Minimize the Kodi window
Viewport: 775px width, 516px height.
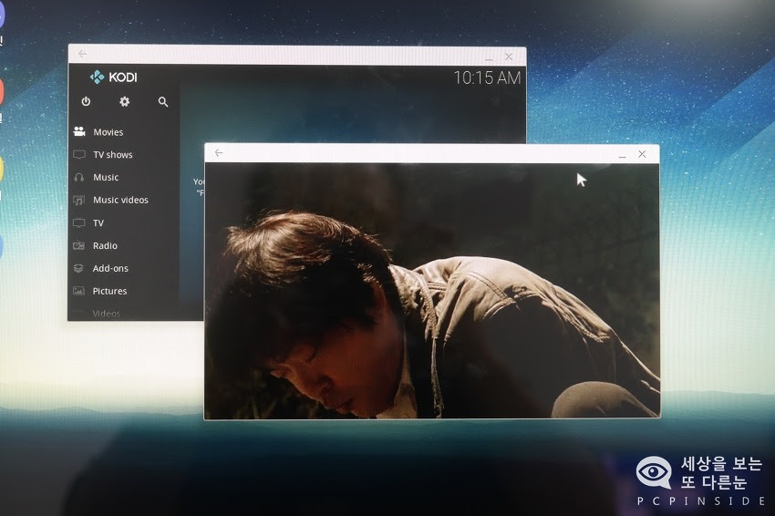(489, 57)
